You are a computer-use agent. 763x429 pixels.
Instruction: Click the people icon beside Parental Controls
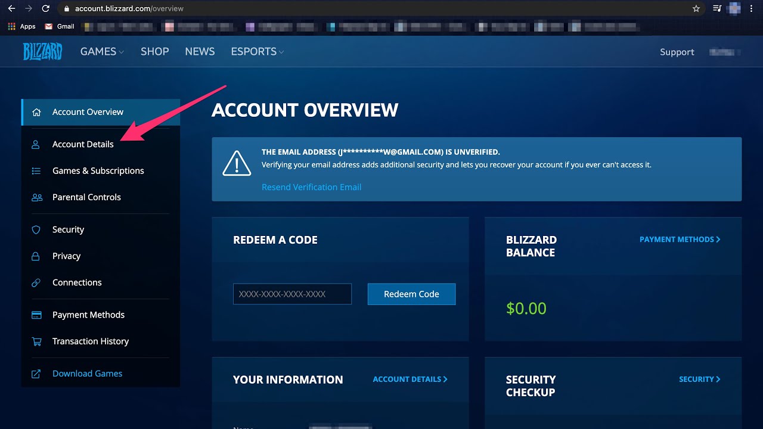(x=37, y=197)
